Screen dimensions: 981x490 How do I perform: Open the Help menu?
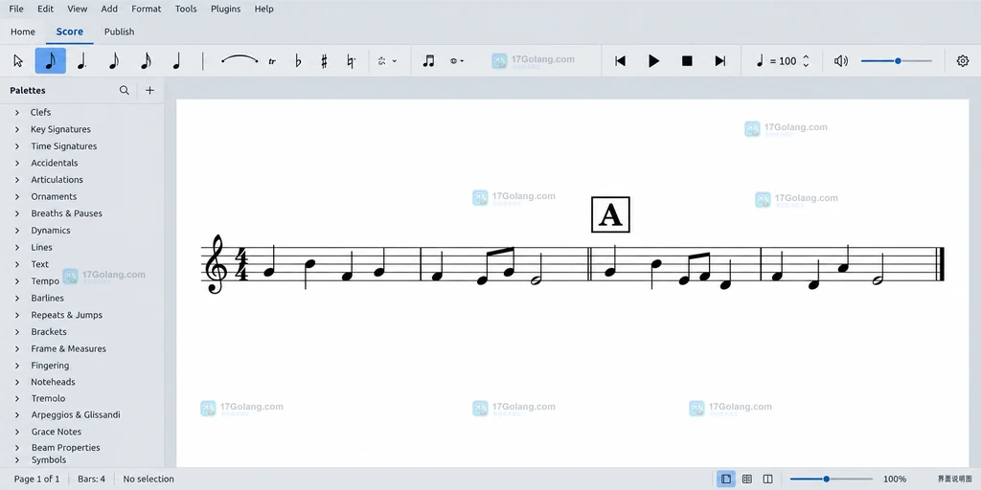264,9
